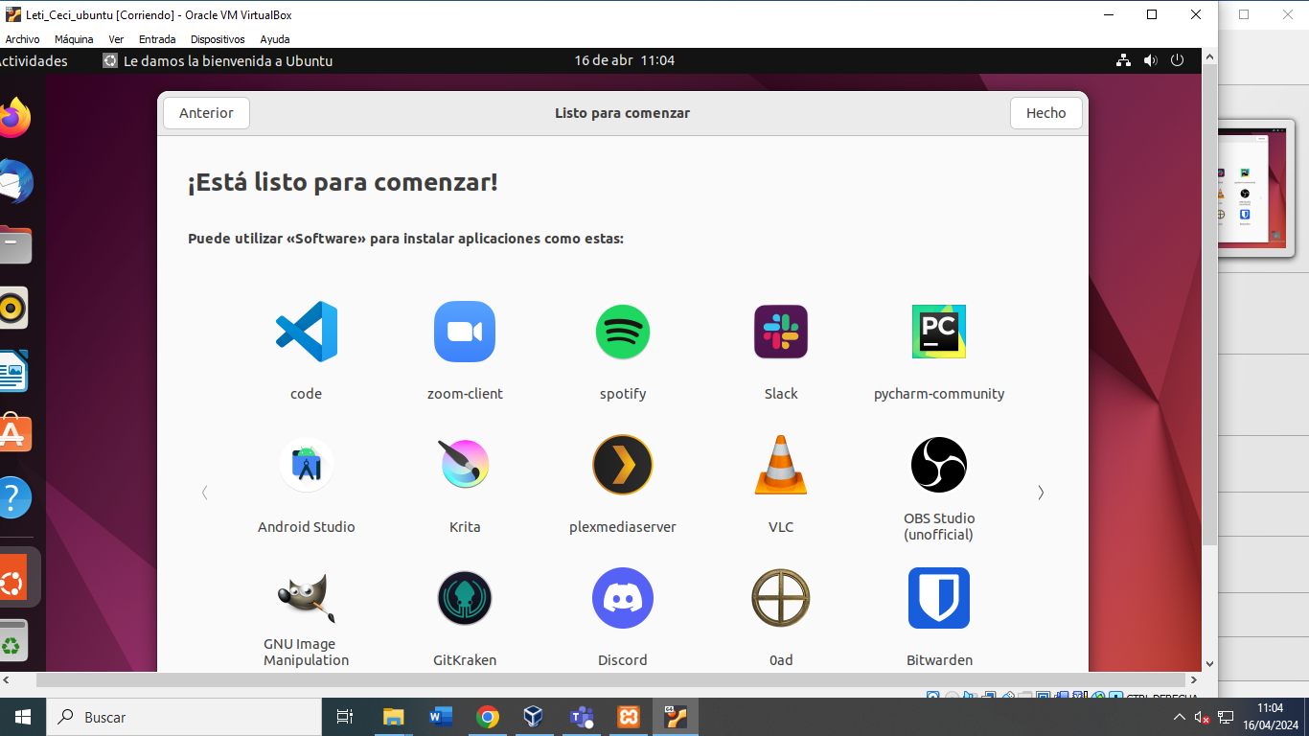Open the Android Studio icon
The width and height of the screenshot is (1309, 736).
pyautogui.click(x=307, y=465)
